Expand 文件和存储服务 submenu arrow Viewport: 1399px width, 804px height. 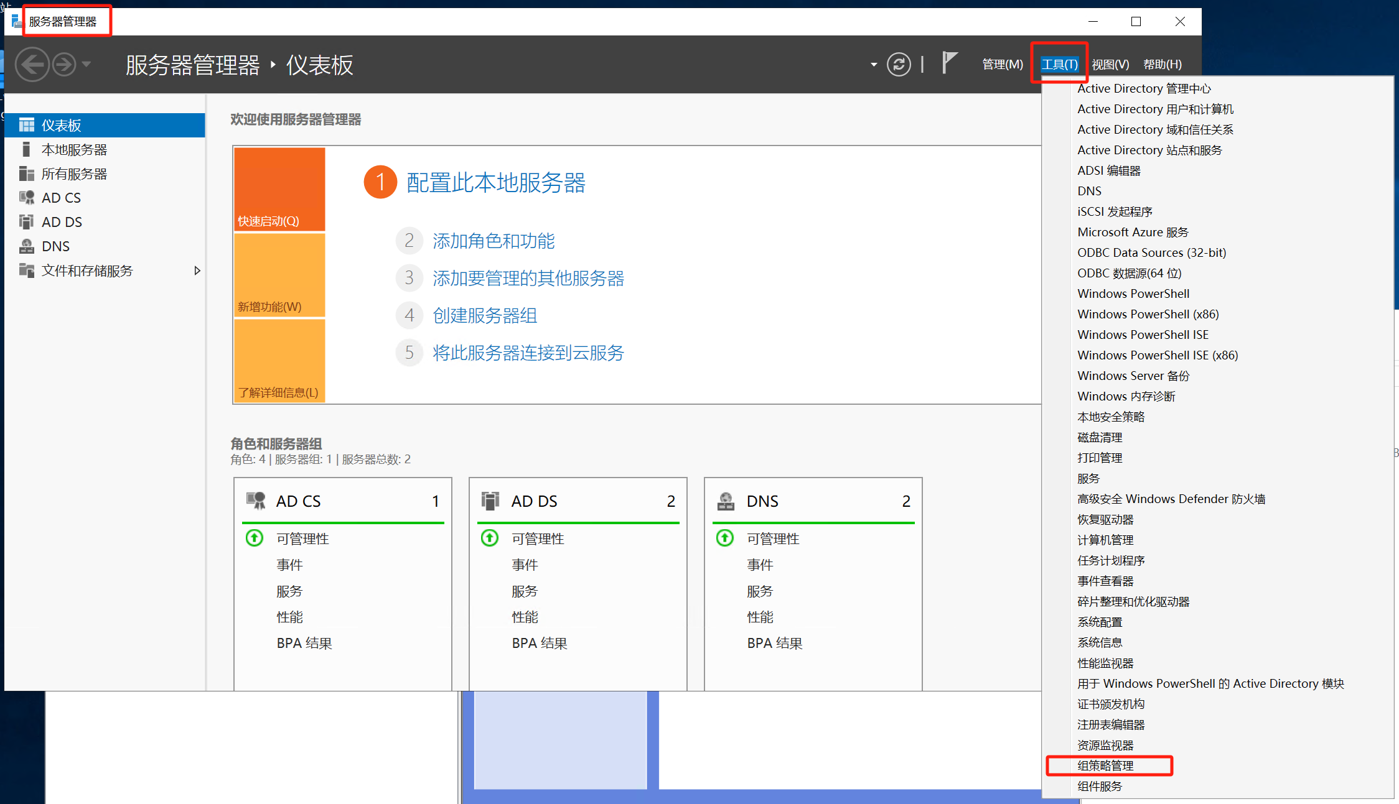pos(197,270)
